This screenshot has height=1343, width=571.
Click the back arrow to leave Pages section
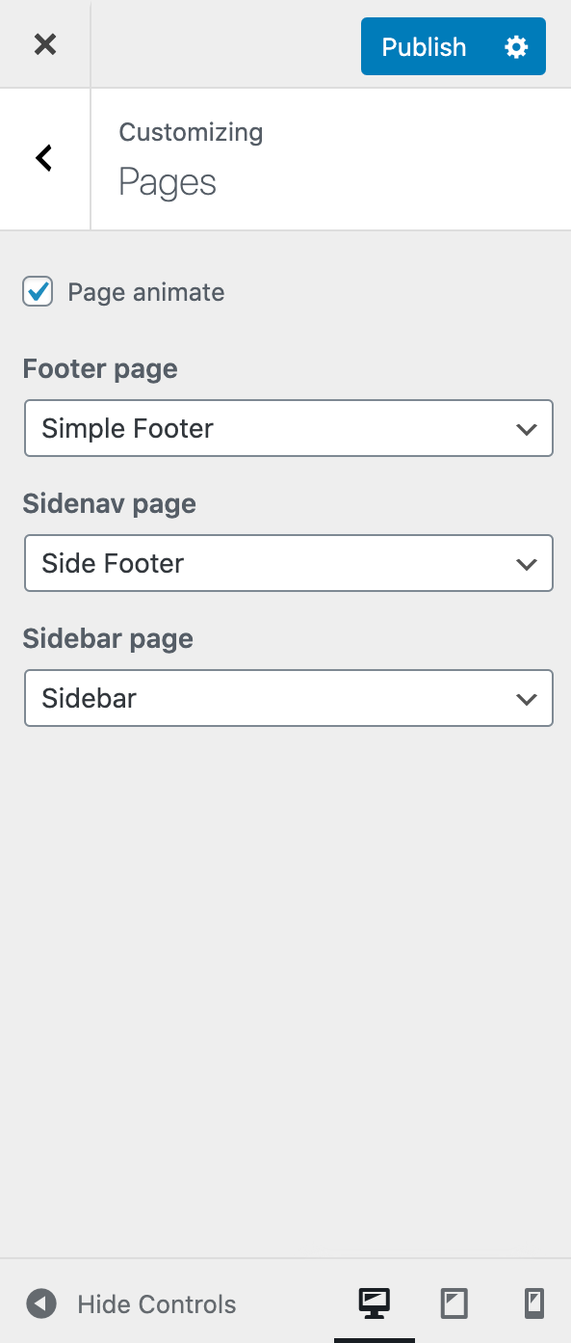(x=43, y=157)
